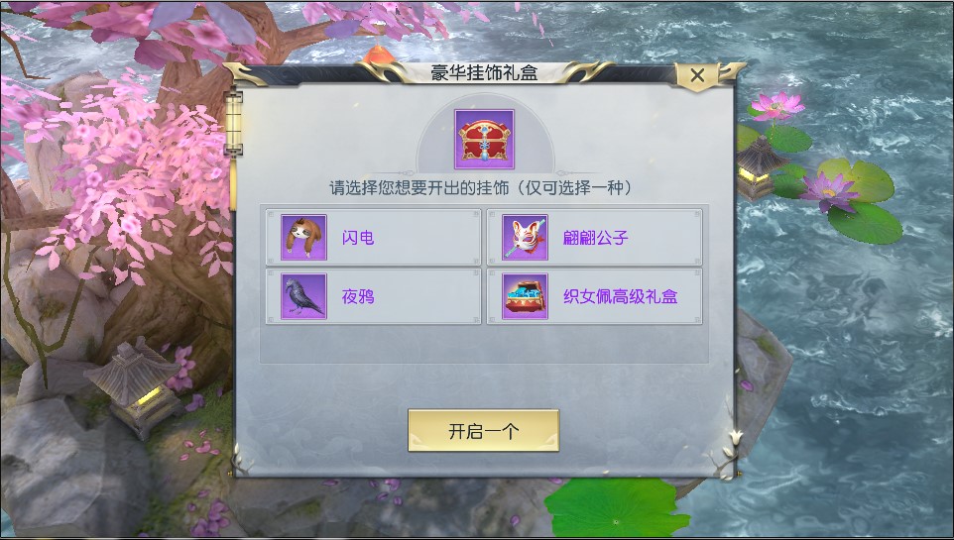Click the green lily pad below the dialog
Viewport: 954px width, 540px height.
tap(616, 507)
